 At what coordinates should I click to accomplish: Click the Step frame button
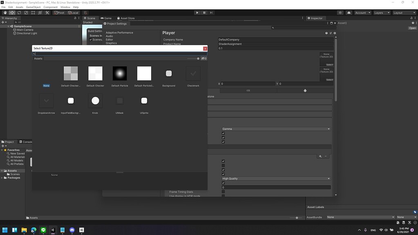point(211,13)
